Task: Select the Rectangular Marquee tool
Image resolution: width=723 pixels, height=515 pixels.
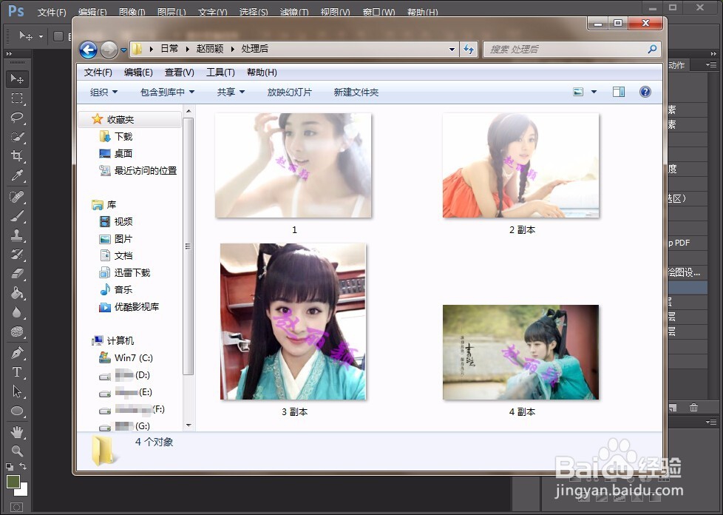Action: pos(17,98)
